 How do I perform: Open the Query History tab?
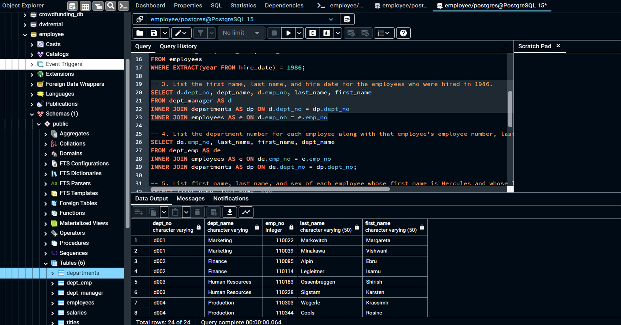tap(178, 46)
